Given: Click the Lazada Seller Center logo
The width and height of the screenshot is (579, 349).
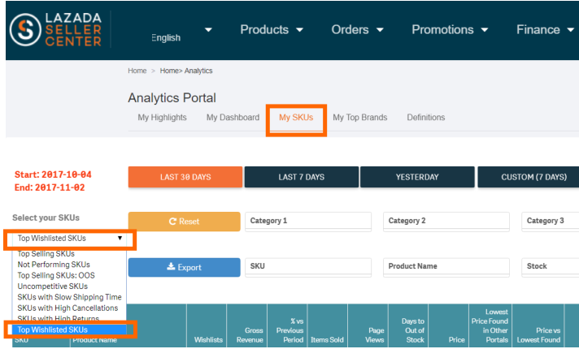Looking at the screenshot, I should click(x=55, y=30).
